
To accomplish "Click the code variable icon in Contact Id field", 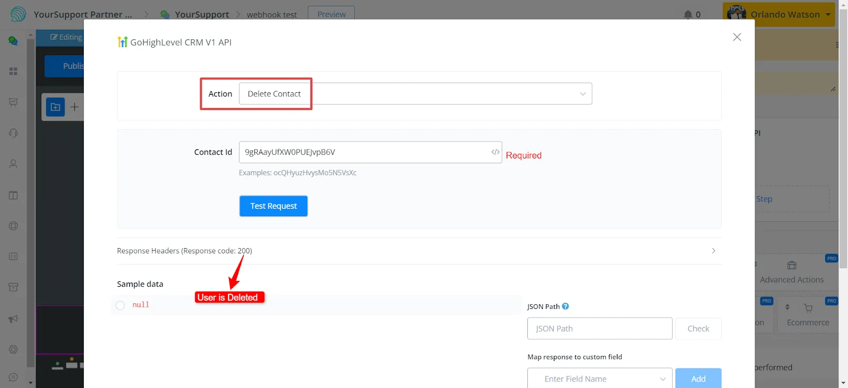I will 496,152.
